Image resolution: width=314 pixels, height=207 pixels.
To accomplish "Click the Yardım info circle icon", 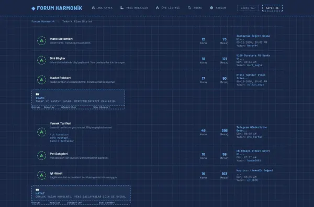I will (x=211, y=8).
